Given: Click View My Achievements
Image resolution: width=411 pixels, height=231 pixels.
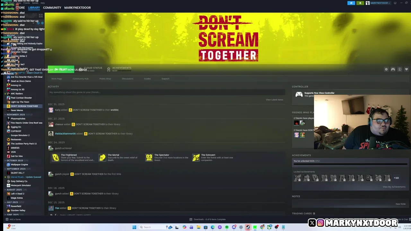Looking at the screenshot, I should (x=394, y=187).
